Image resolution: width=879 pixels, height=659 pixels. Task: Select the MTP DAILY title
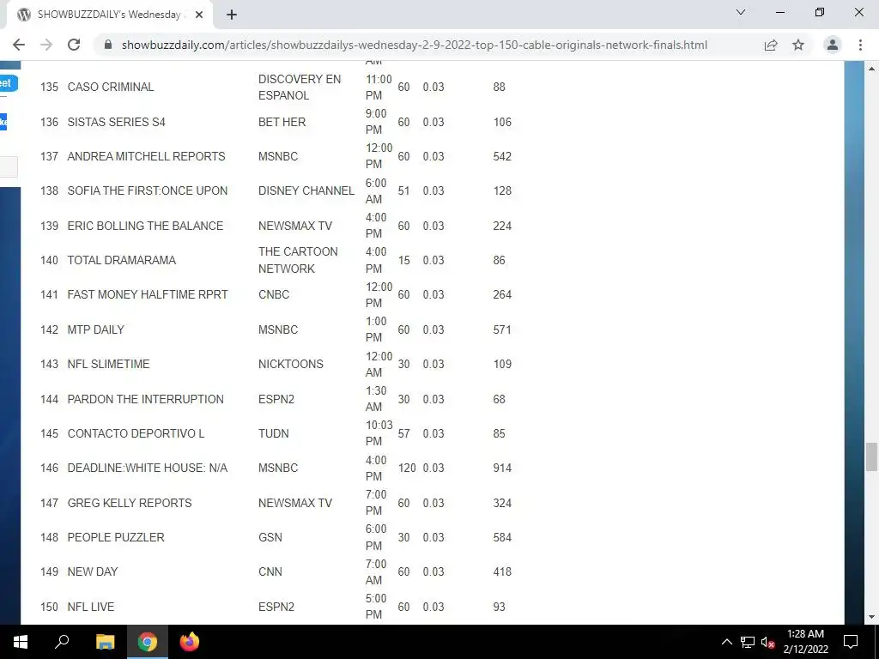[96, 329]
